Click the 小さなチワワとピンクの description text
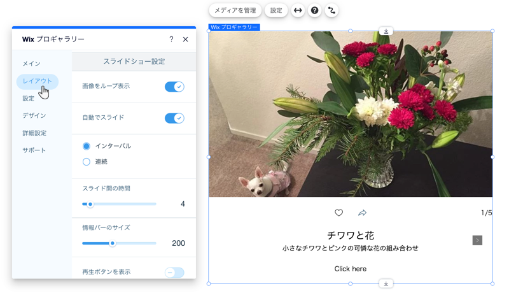Viewport: 509px width, 293px height. click(x=351, y=248)
